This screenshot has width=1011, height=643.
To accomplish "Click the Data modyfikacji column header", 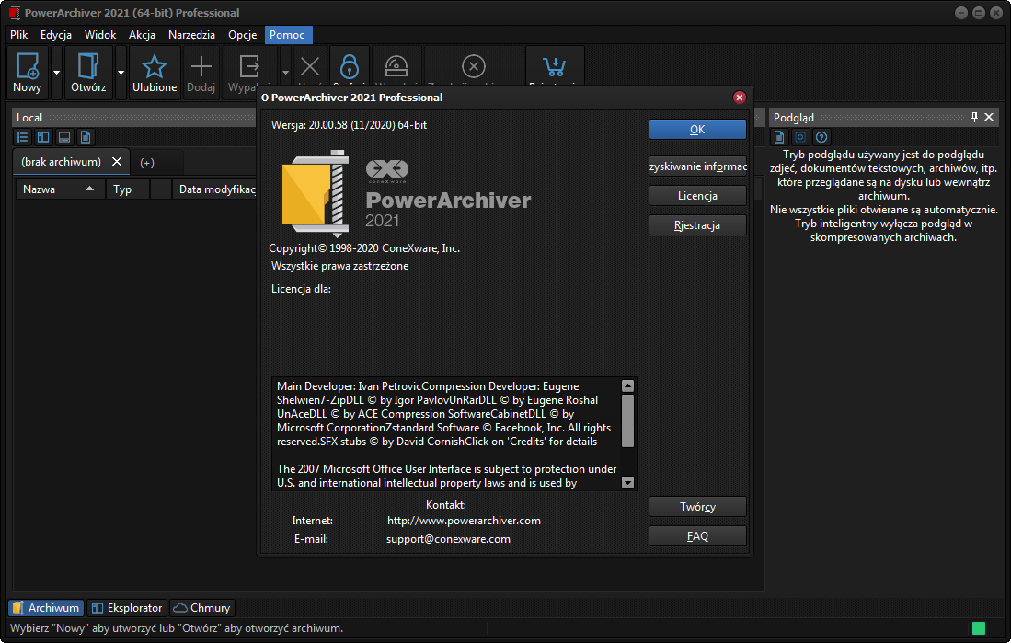I will tap(216, 189).
